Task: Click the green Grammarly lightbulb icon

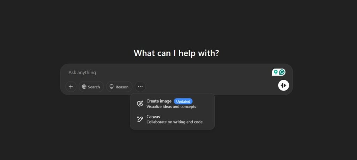Action: click(275, 72)
